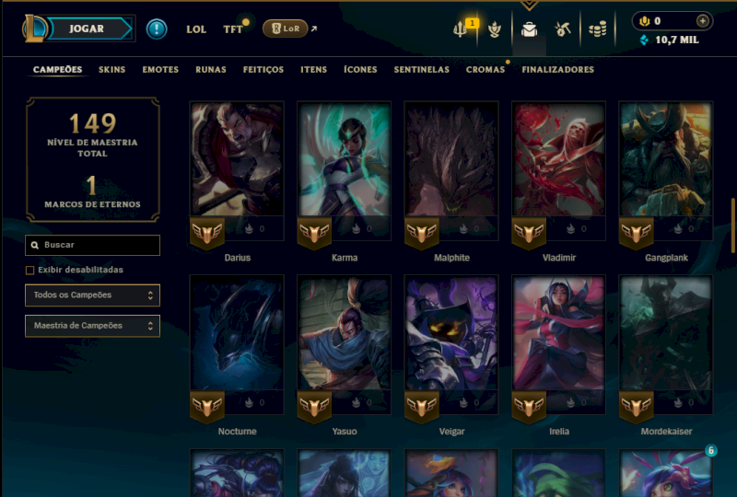The width and height of the screenshot is (737, 497).
Task: Switch to the SKINS tab
Action: (111, 70)
